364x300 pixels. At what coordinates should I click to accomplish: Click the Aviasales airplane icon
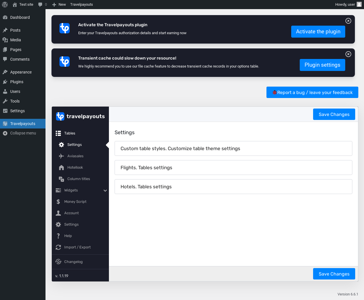click(x=61, y=156)
